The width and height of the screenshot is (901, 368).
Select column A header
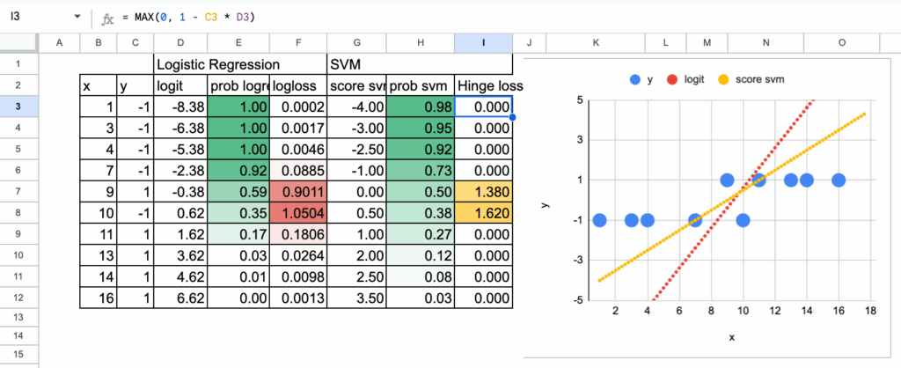59,42
